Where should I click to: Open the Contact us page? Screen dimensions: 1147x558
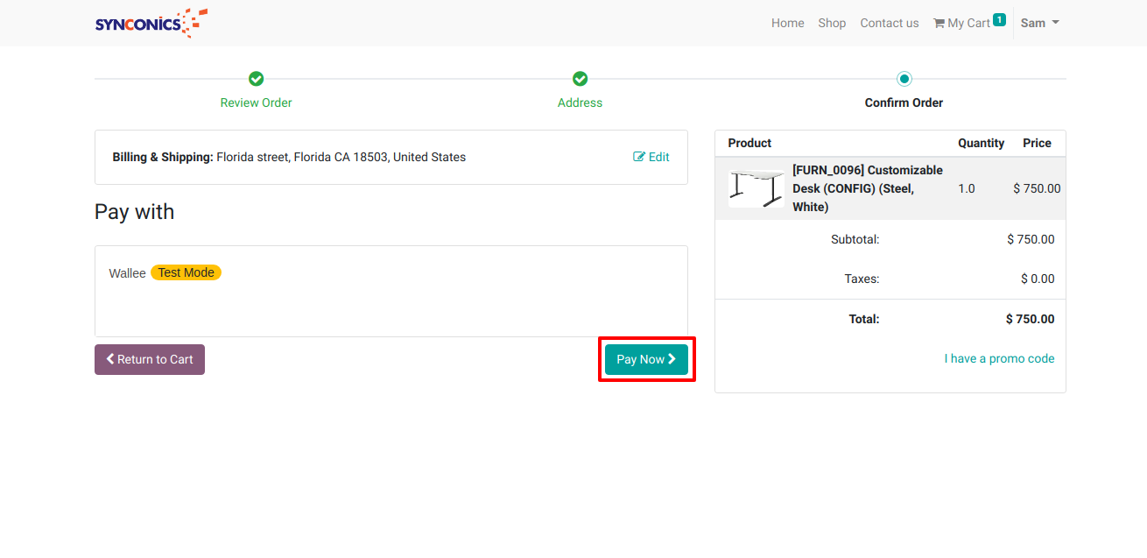tap(889, 23)
